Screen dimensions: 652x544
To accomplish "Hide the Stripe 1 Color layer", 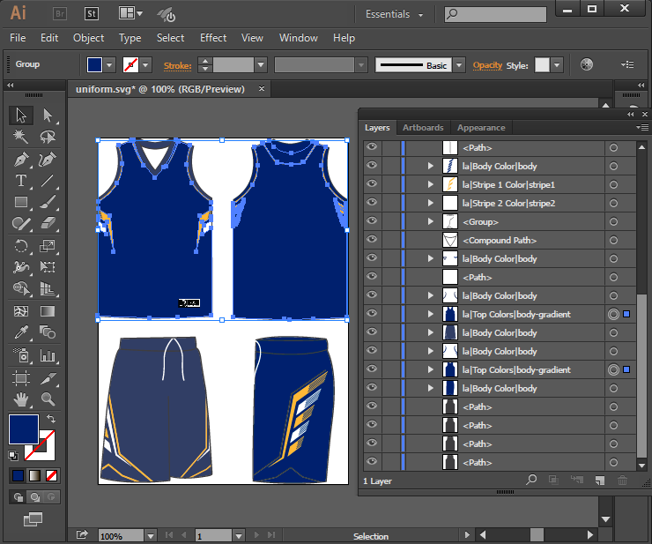I will (372, 183).
